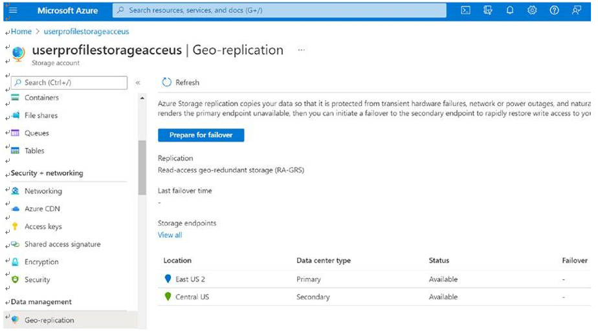Click the Shared access signature icon
598x333 pixels.
tap(16, 244)
